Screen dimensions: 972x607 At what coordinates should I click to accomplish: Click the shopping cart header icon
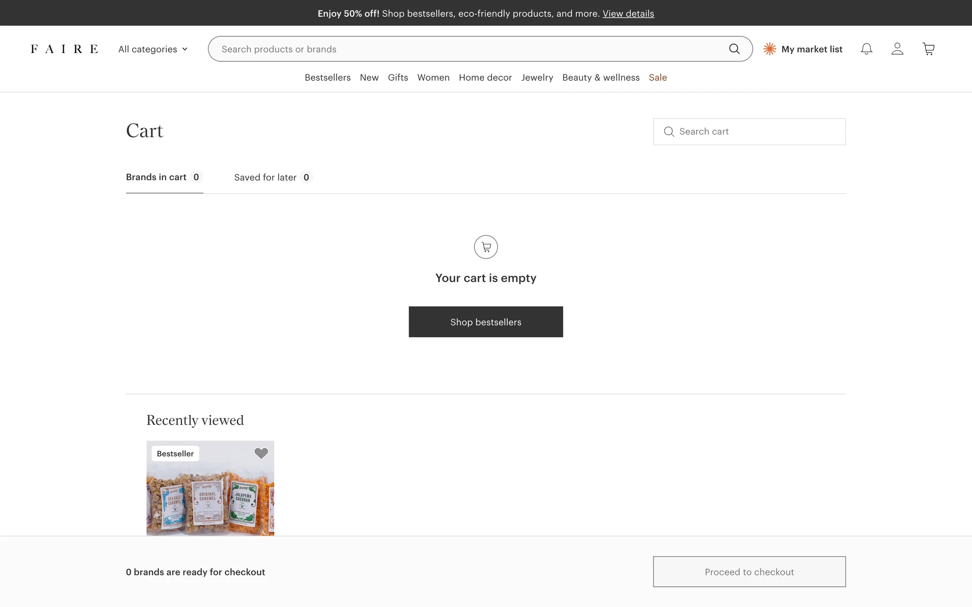pyautogui.click(x=928, y=49)
